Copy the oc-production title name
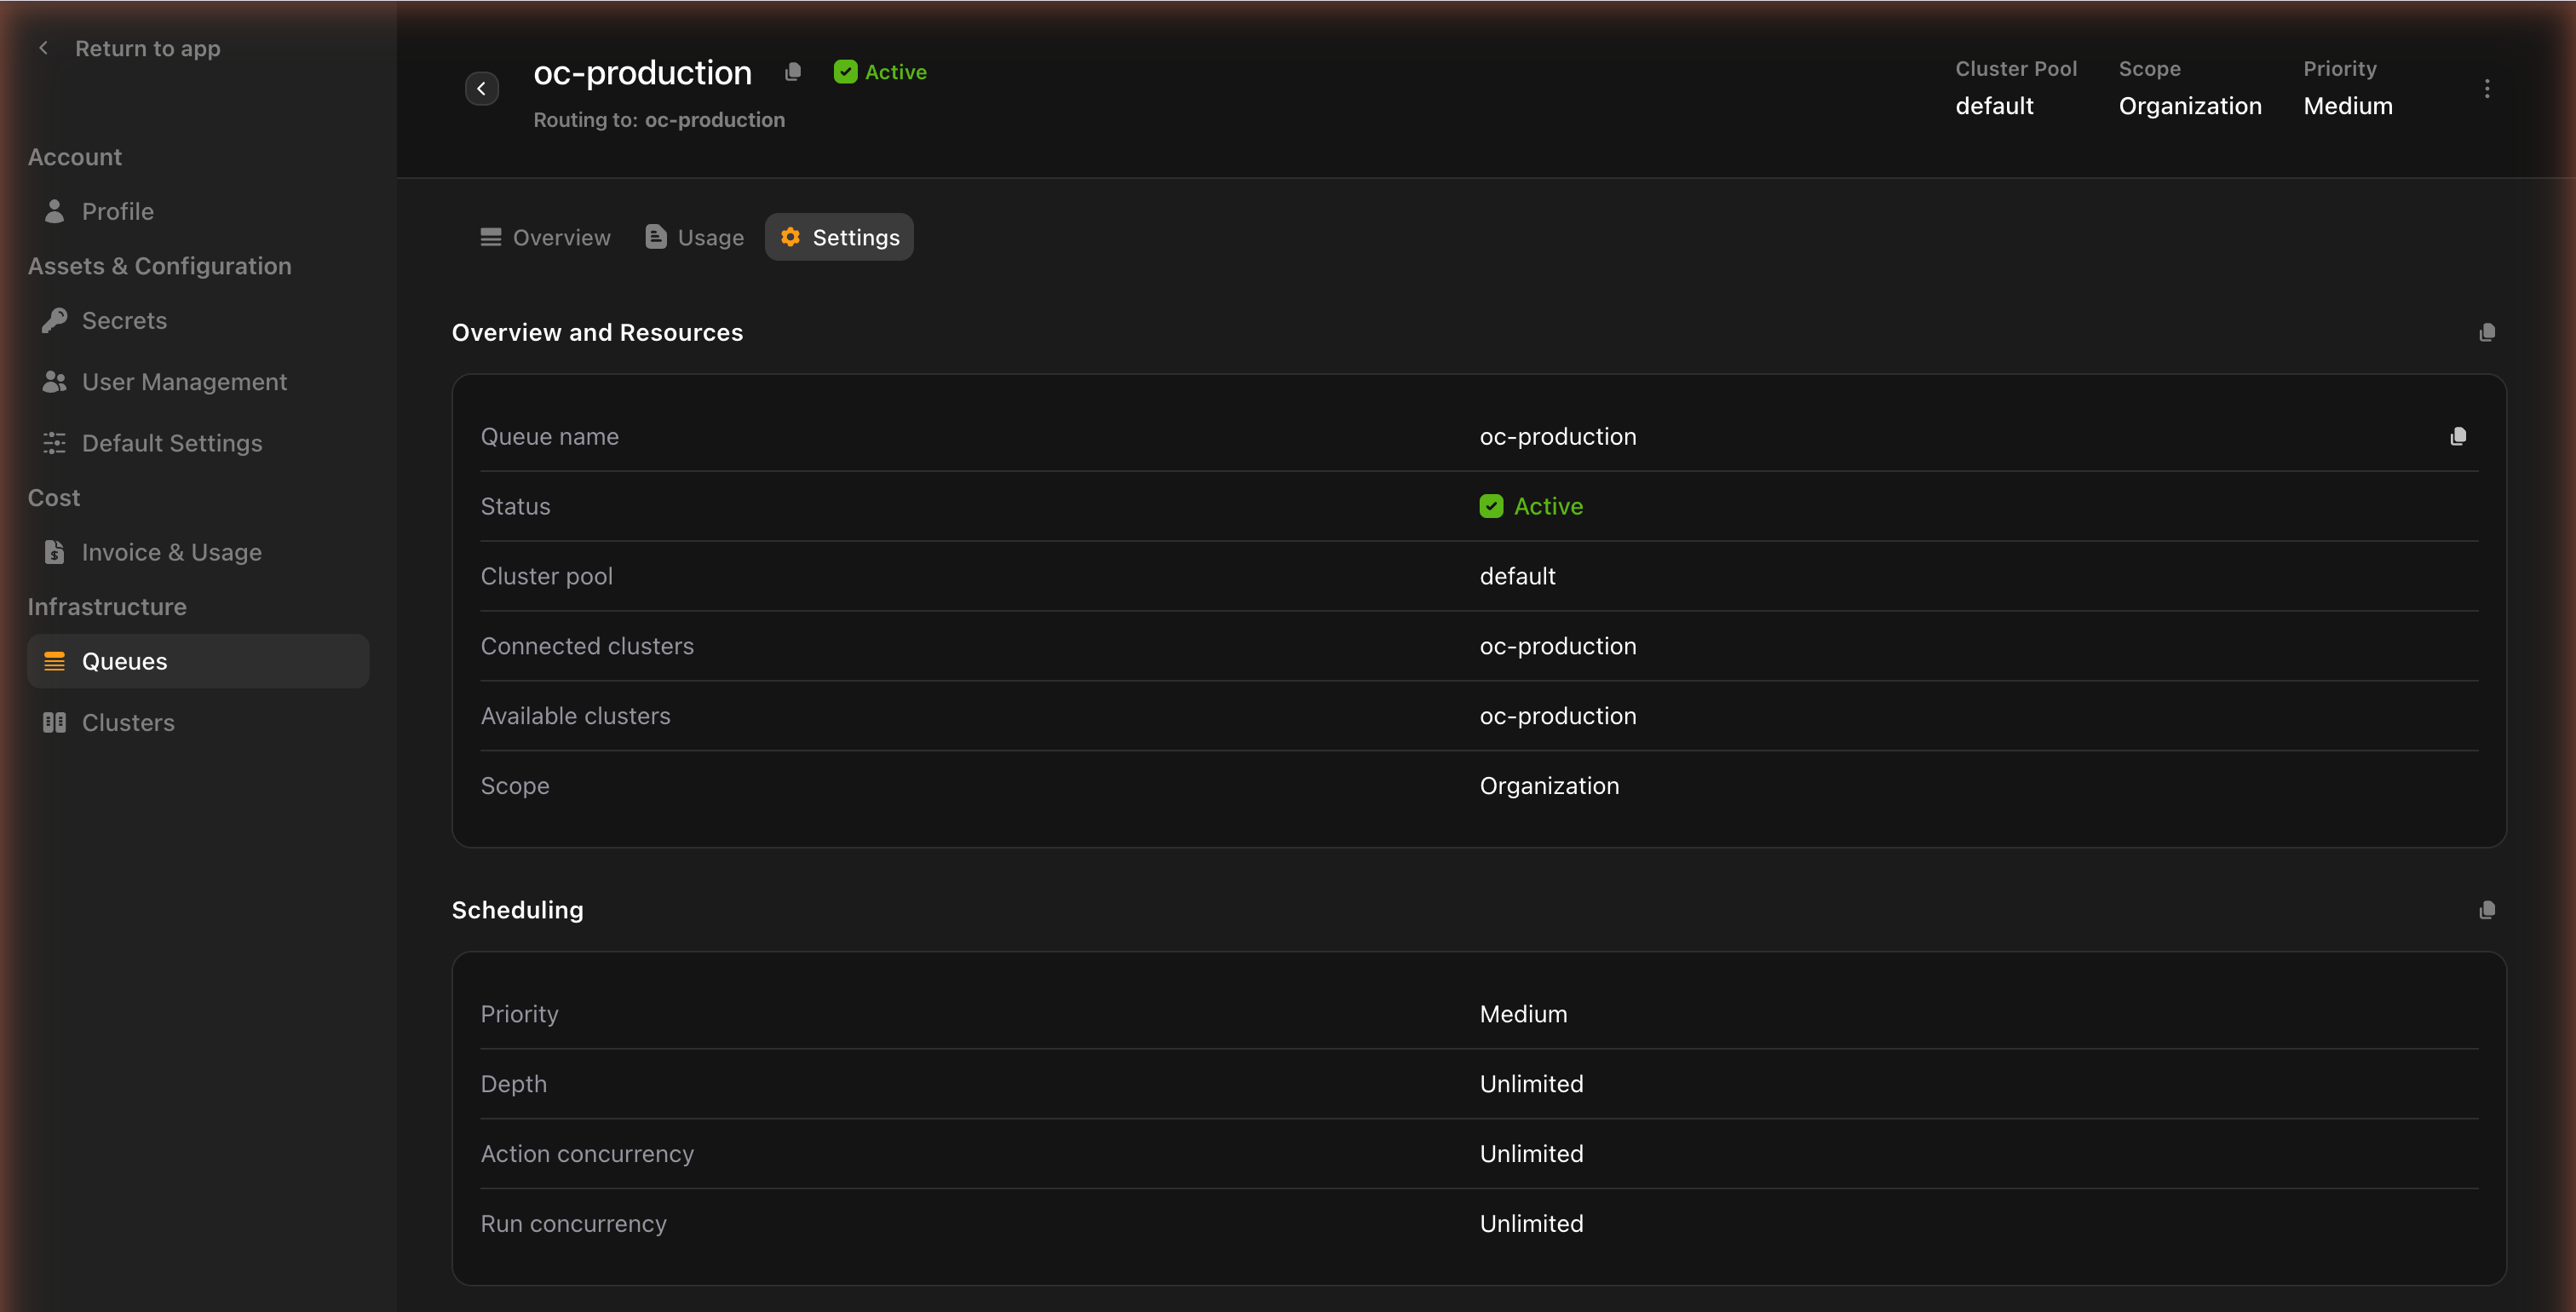2576x1312 pixels. click(x=793, y=72)
